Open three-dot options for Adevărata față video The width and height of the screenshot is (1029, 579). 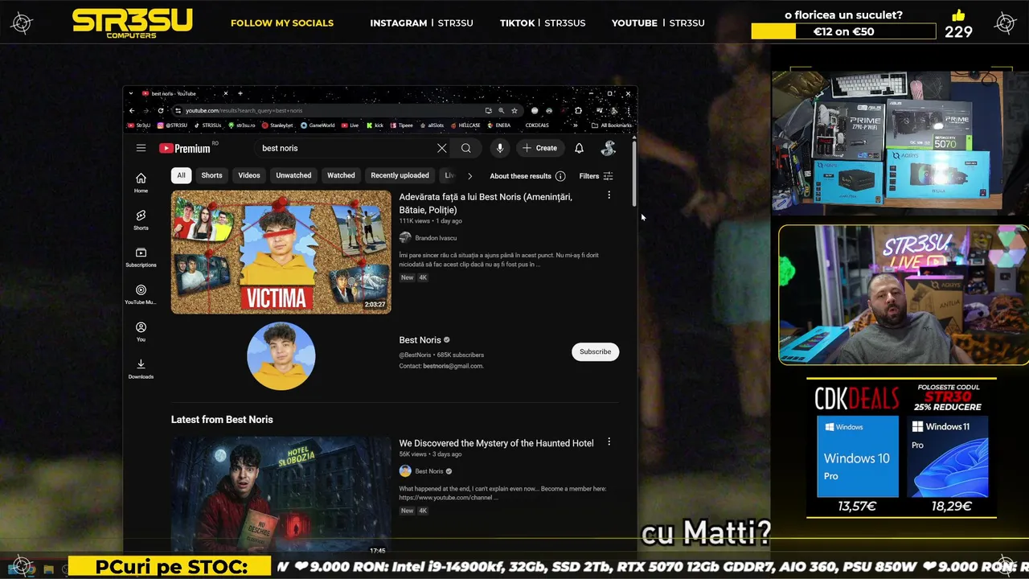[x=609, y=195]
